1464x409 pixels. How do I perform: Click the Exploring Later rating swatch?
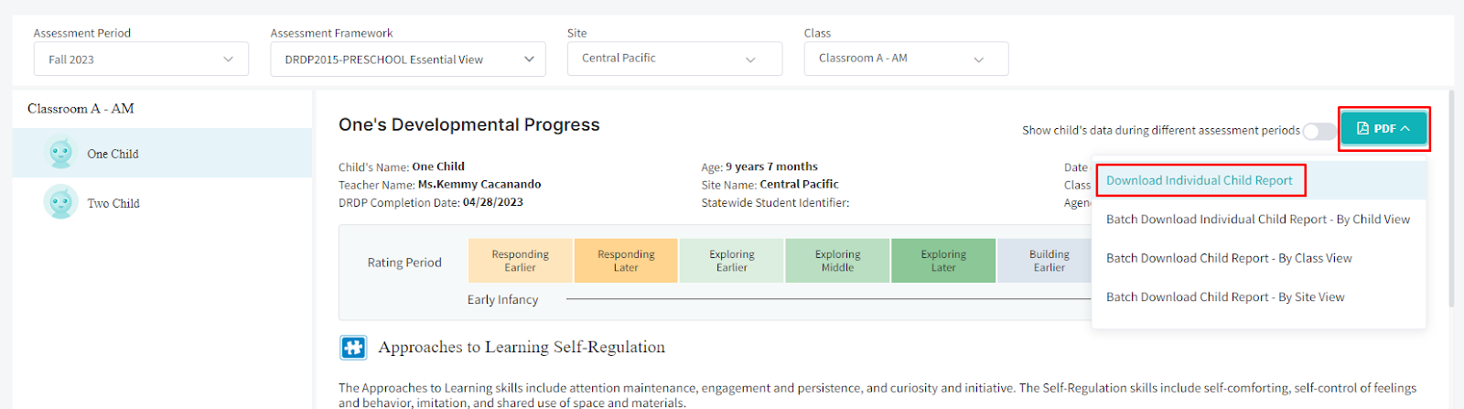coord(943,261)
